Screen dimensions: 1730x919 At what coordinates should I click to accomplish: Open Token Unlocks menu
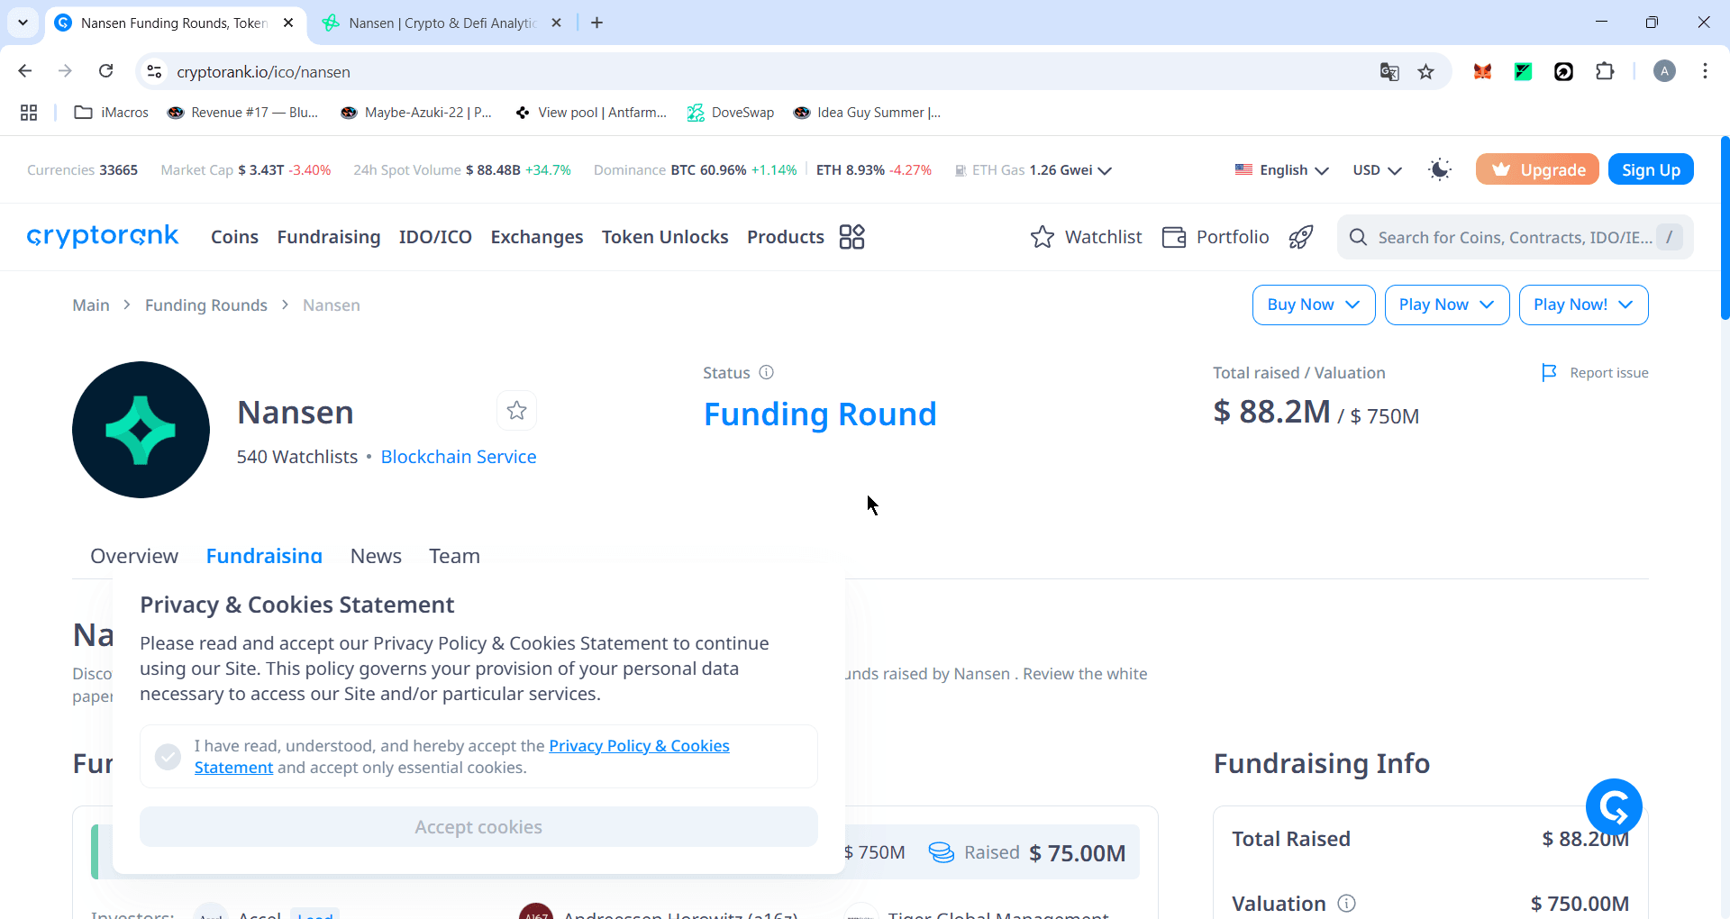pyautogui.click(x=665, y=237)
